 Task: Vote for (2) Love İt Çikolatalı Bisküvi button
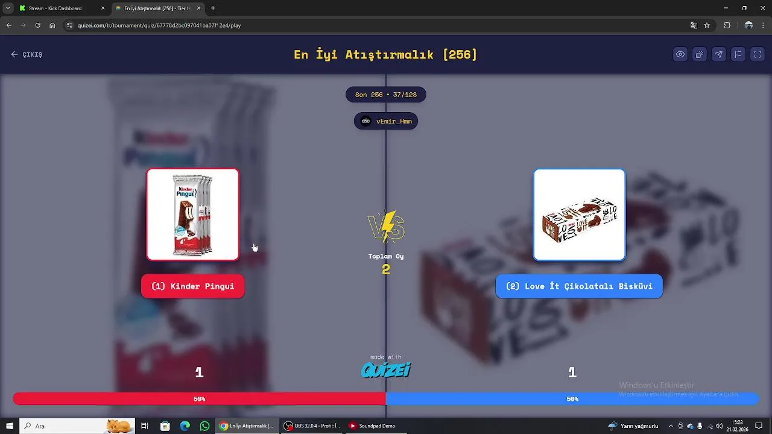point(579,286)
